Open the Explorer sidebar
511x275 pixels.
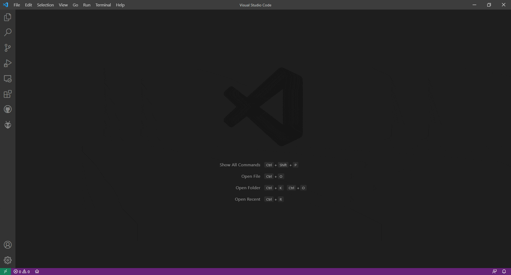pos(8,17)
